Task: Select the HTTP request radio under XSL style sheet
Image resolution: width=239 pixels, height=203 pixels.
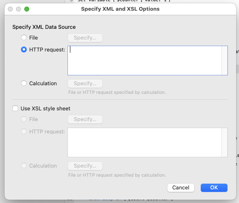Action: click(24, 131)
